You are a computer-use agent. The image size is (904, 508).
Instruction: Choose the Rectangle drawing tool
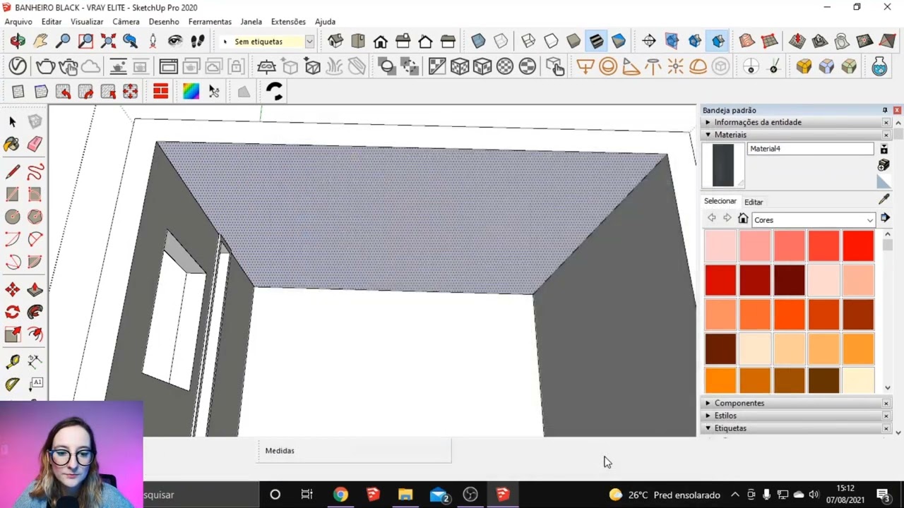tap(12, 194)
